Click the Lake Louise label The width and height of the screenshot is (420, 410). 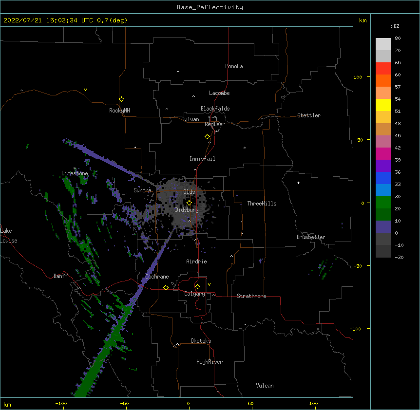pos(9,236)
